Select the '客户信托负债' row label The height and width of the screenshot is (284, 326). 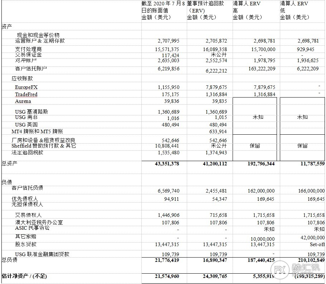tap(28, 188)
